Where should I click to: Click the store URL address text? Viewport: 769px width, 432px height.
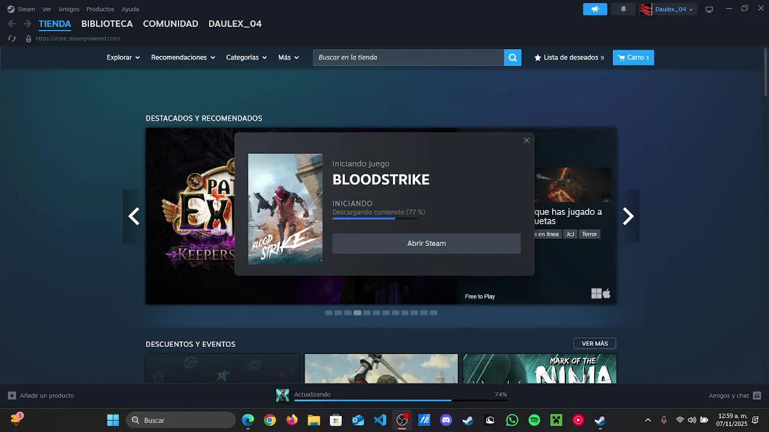[x=78, y=38]
